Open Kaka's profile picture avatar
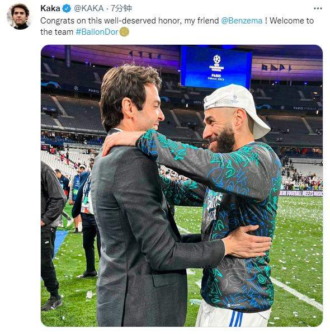This screenshot has height=334, width=330. (x=20, y=16)
